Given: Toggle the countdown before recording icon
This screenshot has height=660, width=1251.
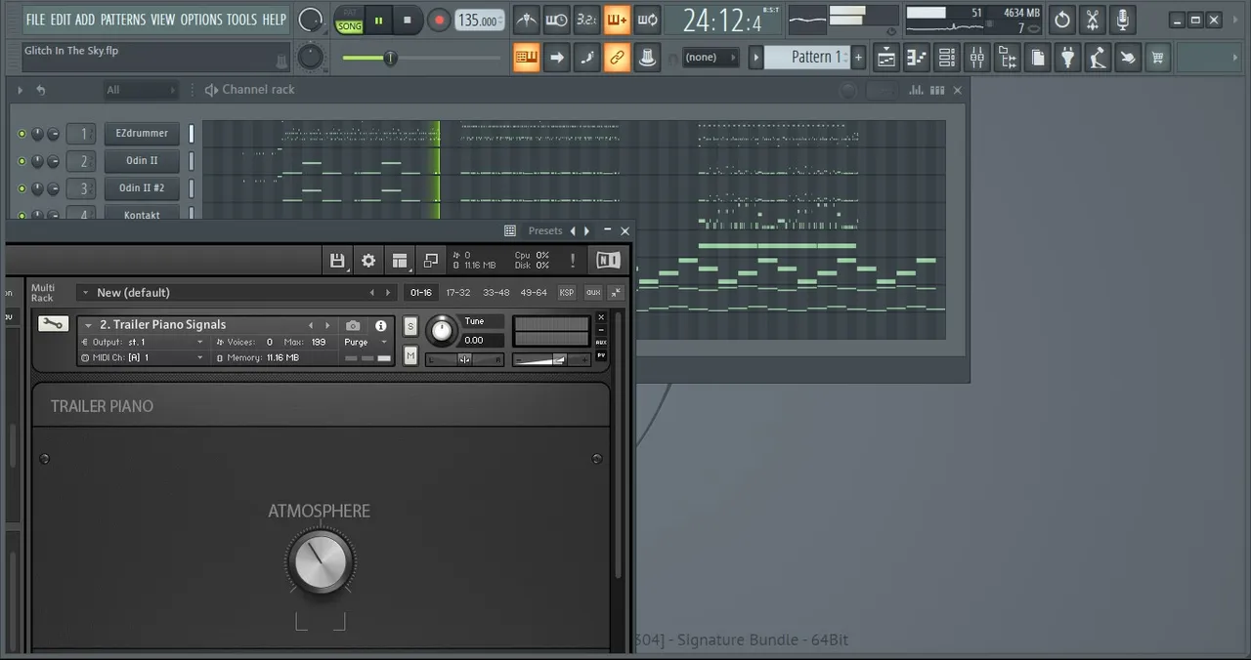Looking at the screenshot, I should [586, 20].
